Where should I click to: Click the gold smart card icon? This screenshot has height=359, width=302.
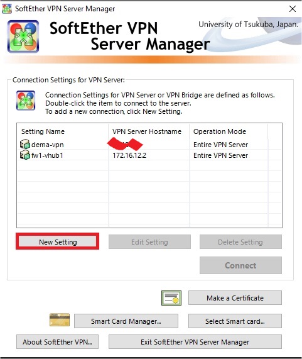[x=60, y=319]
